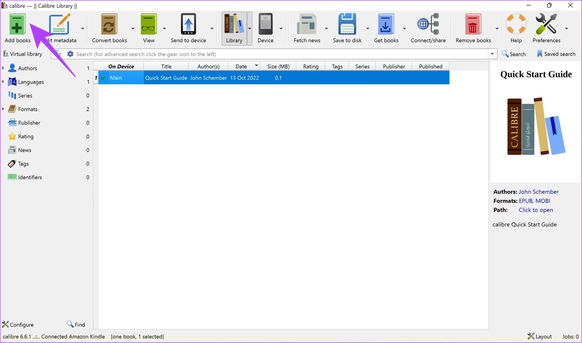This screenshot has width=582, height=343.
Task: Open Preferences wrench icon
Action: click(x=546, y=24)
